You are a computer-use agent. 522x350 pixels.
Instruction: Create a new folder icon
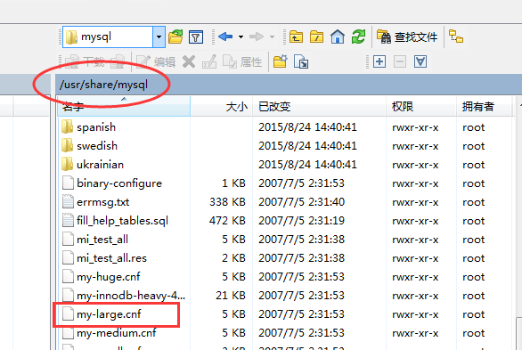click(281, 61)
